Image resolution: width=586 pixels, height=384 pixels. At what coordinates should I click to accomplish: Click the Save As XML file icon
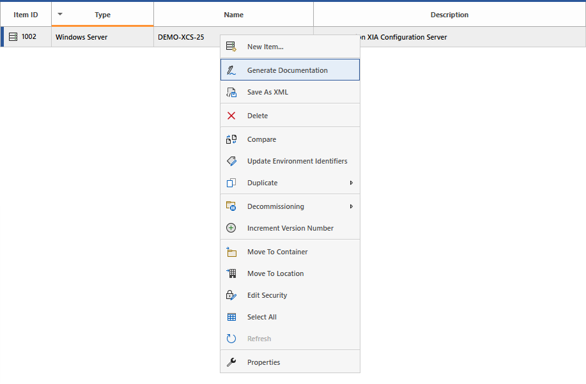tap(231, 92)
